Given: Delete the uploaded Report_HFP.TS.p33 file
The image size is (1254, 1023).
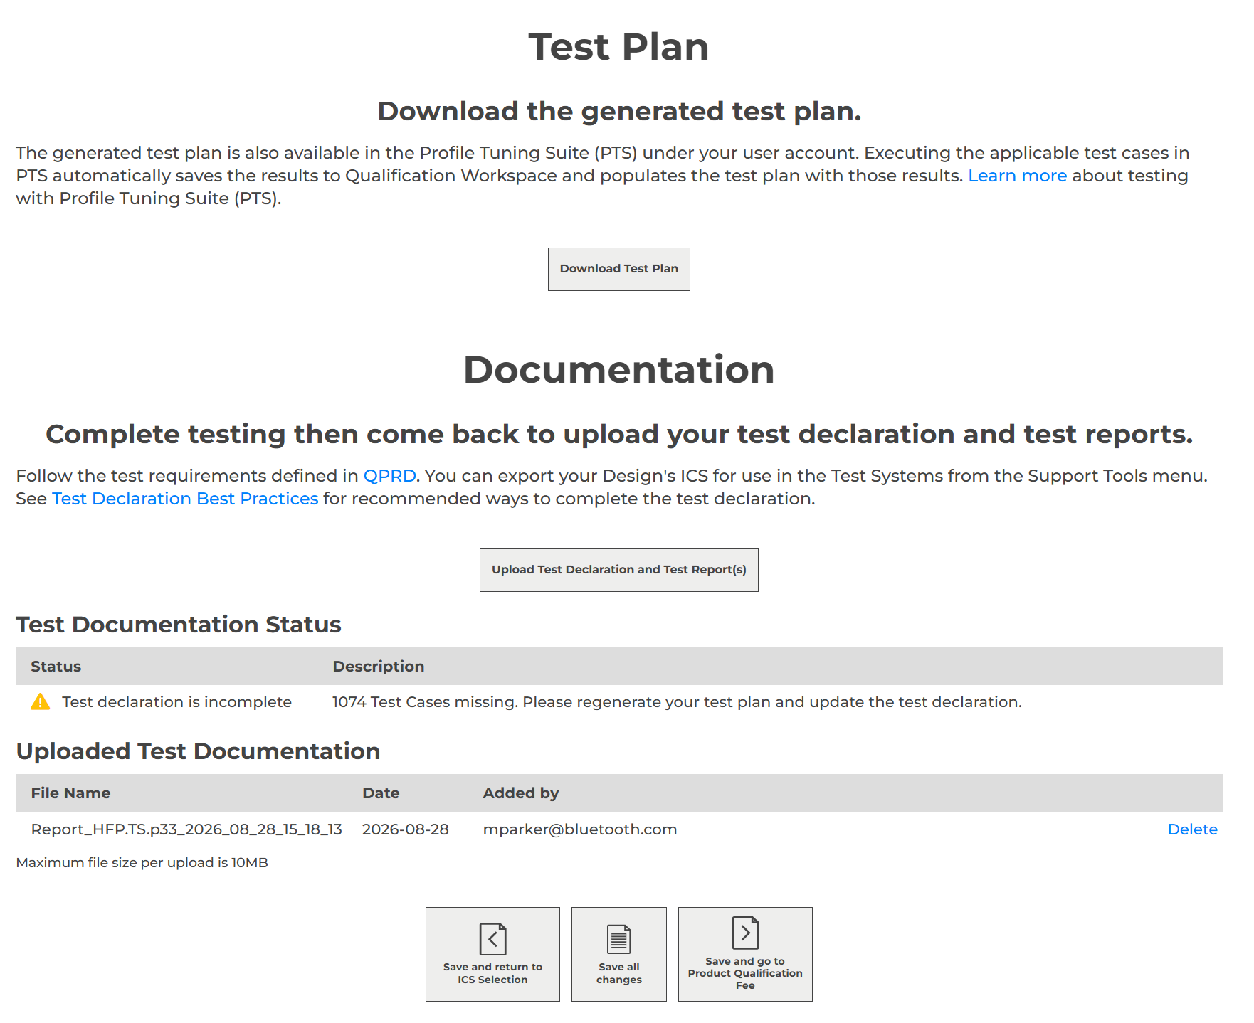Looking at the screenshot, I should 1192,829.
